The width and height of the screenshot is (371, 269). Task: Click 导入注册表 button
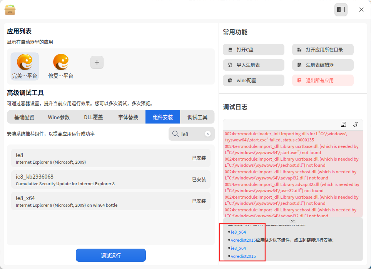[x=254, y=65]
